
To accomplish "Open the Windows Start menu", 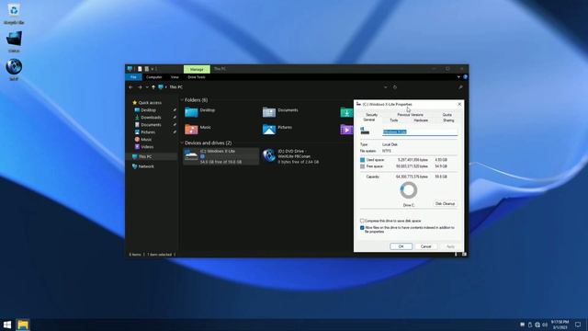I will [x=7, y=325].
